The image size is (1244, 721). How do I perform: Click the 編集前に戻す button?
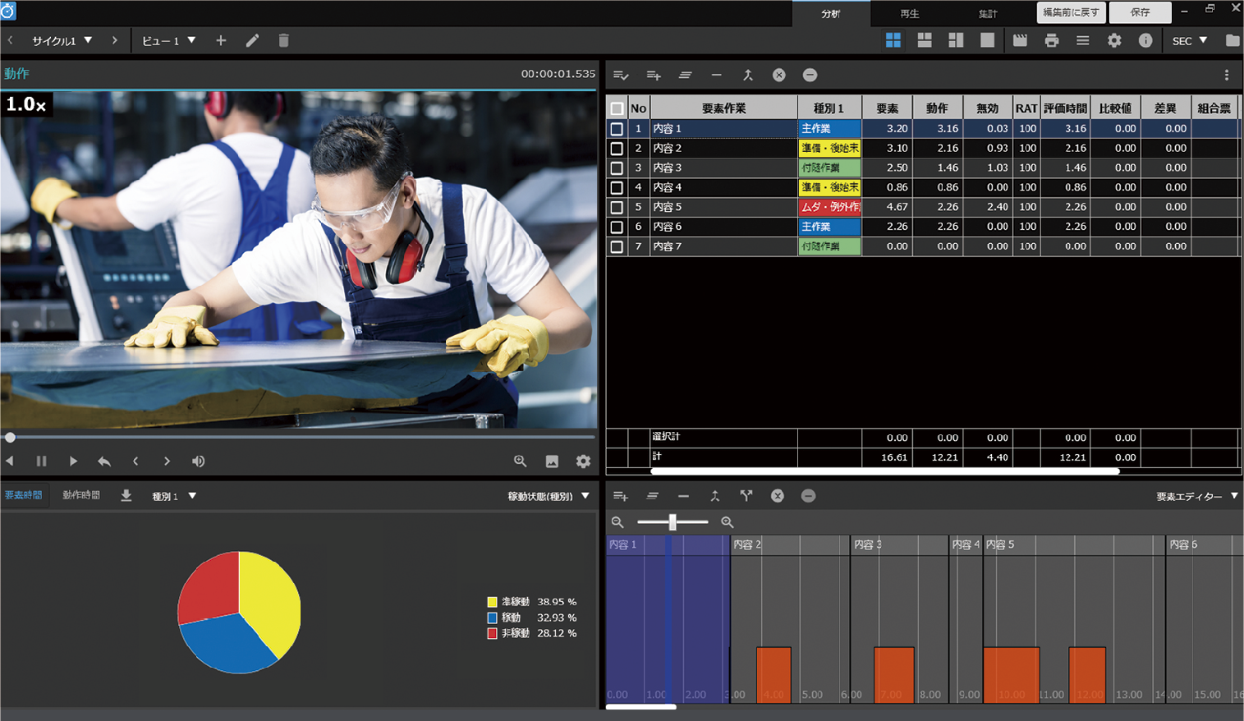click(x=1071, y=12)
